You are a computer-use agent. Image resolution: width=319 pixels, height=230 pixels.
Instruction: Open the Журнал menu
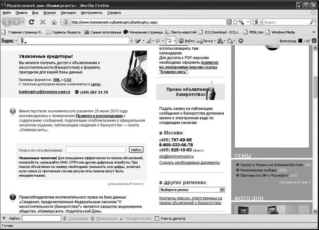50,12
